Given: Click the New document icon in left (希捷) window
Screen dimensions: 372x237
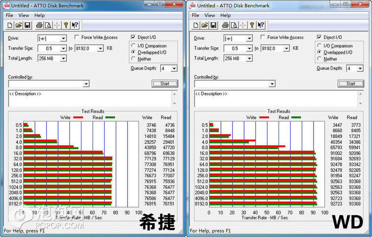Looking at the screenshot, I should 10,25.
